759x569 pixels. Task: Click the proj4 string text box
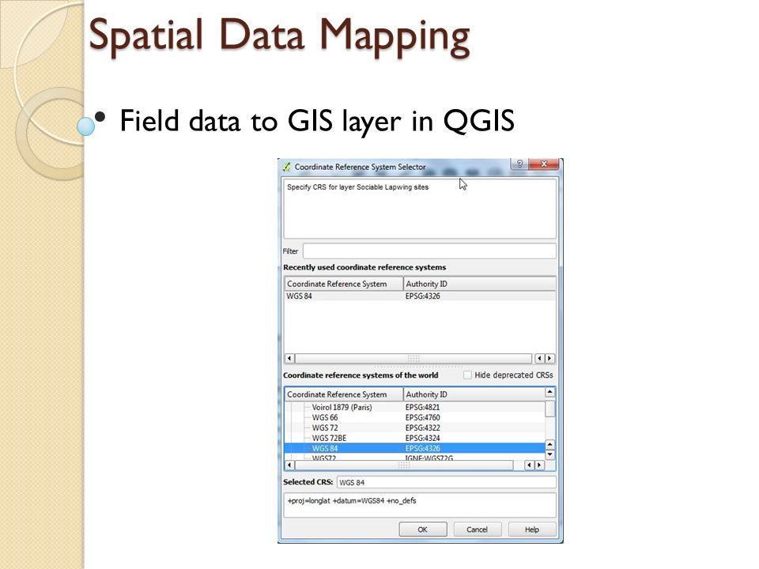point(420,505)
